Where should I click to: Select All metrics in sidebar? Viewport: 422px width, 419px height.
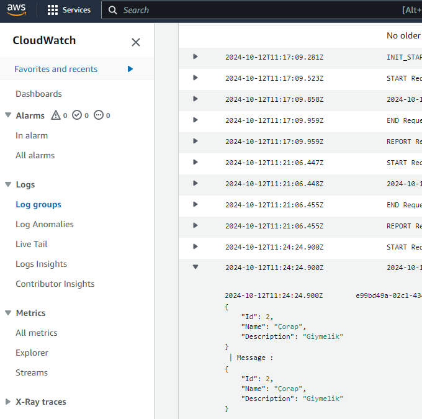click(37, 333)
